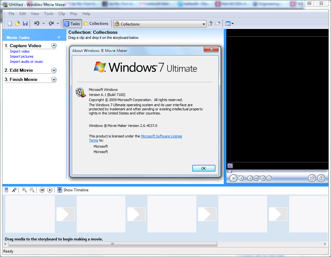Create a new project with New icon
The width and height of the screenshot is (331, 257).
10,24
